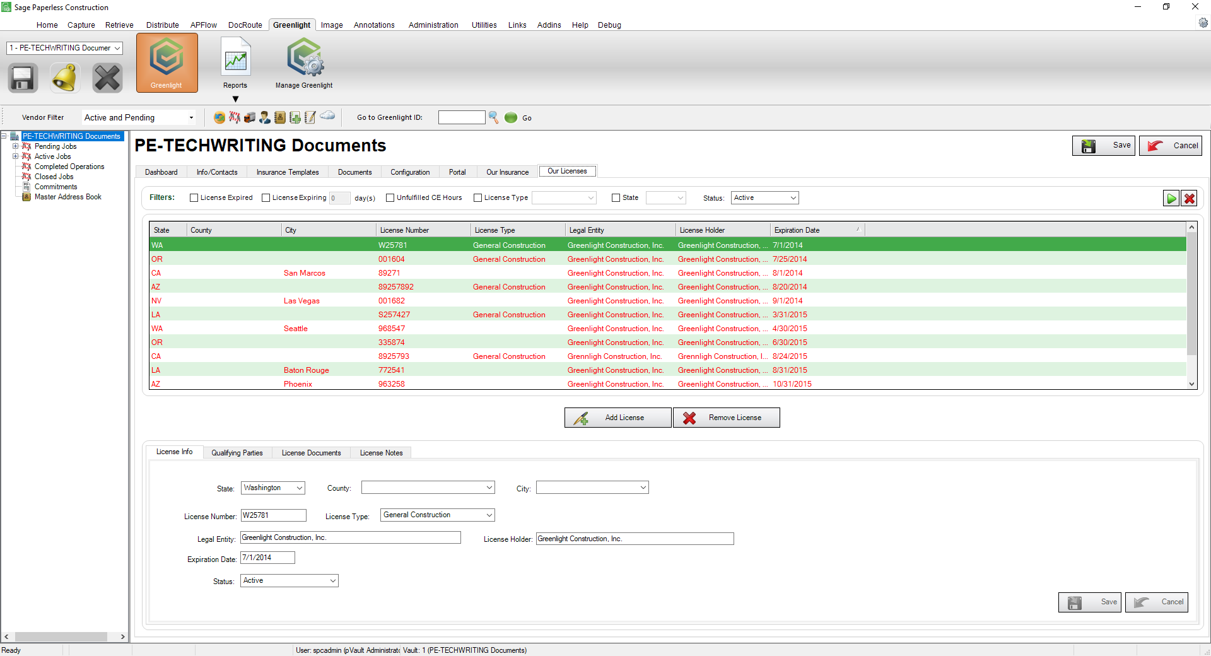Click the License Info Save button

tap(1090, 602)
